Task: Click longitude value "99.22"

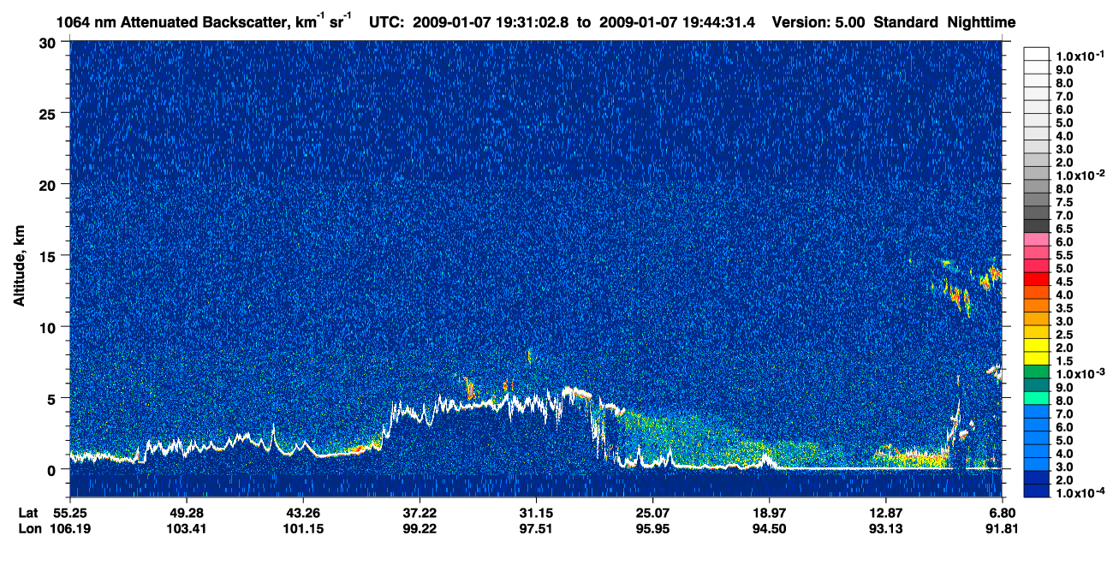Action: [419, 527]
